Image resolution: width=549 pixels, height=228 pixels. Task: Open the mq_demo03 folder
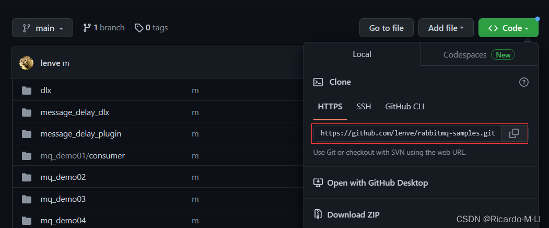click(x=63, y=199)
